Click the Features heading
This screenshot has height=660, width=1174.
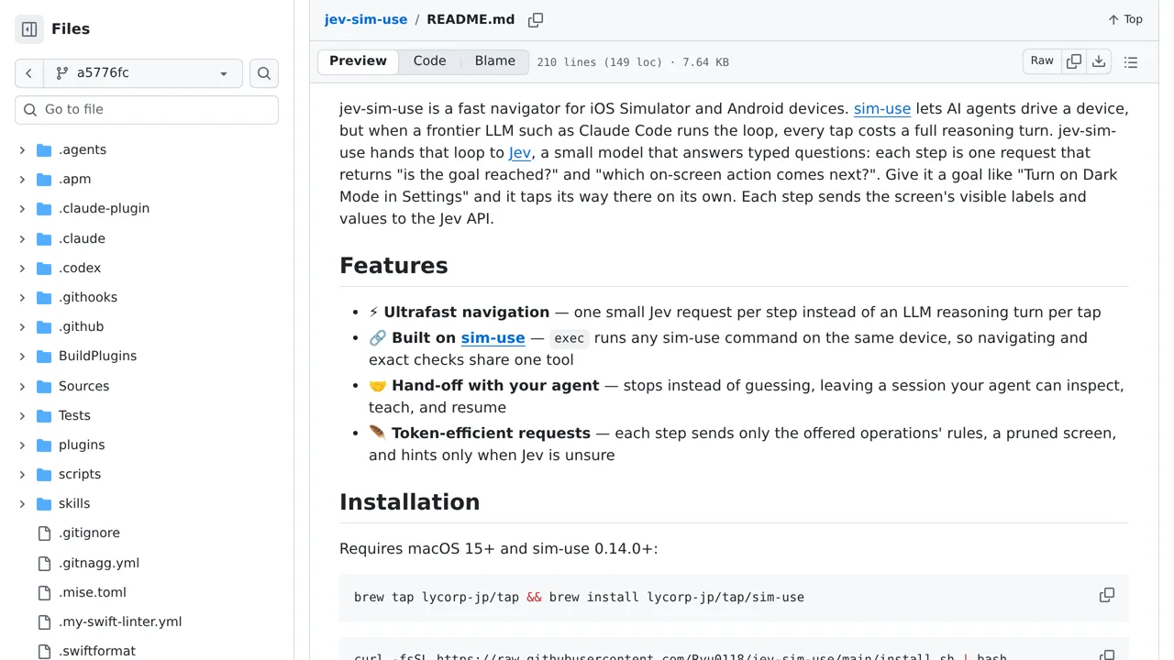[x=393, y=266]
